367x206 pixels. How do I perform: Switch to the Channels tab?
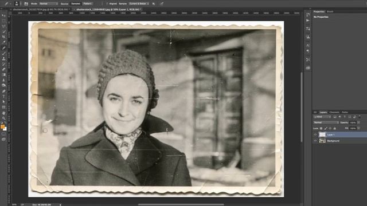tap(334, 112)
